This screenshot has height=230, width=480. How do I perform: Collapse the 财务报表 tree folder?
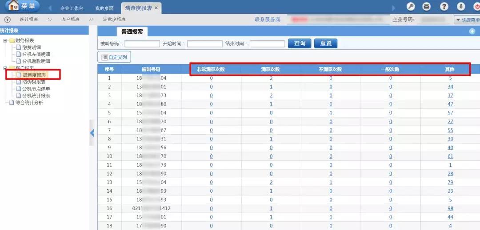[5, 41]
